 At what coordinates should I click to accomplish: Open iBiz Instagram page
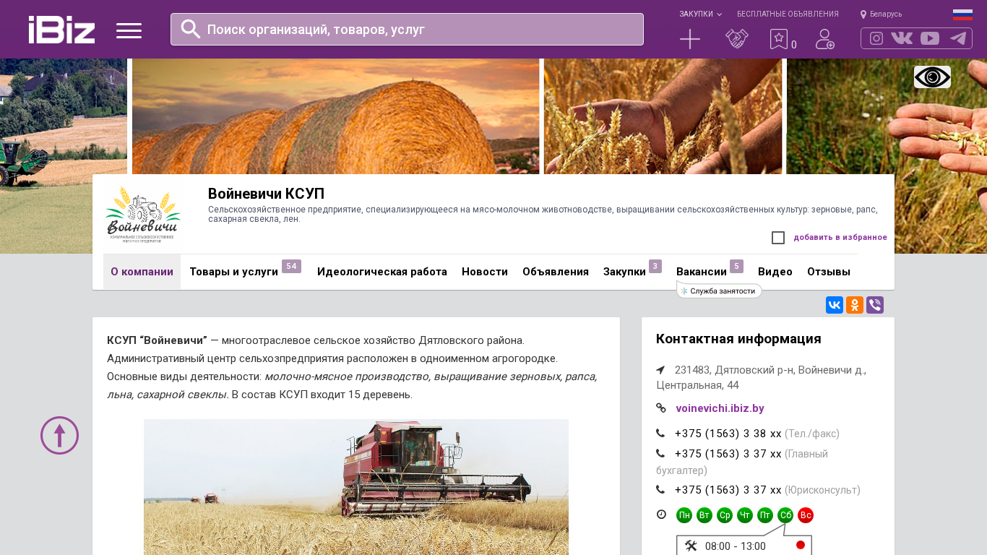[x=876, y=38]
